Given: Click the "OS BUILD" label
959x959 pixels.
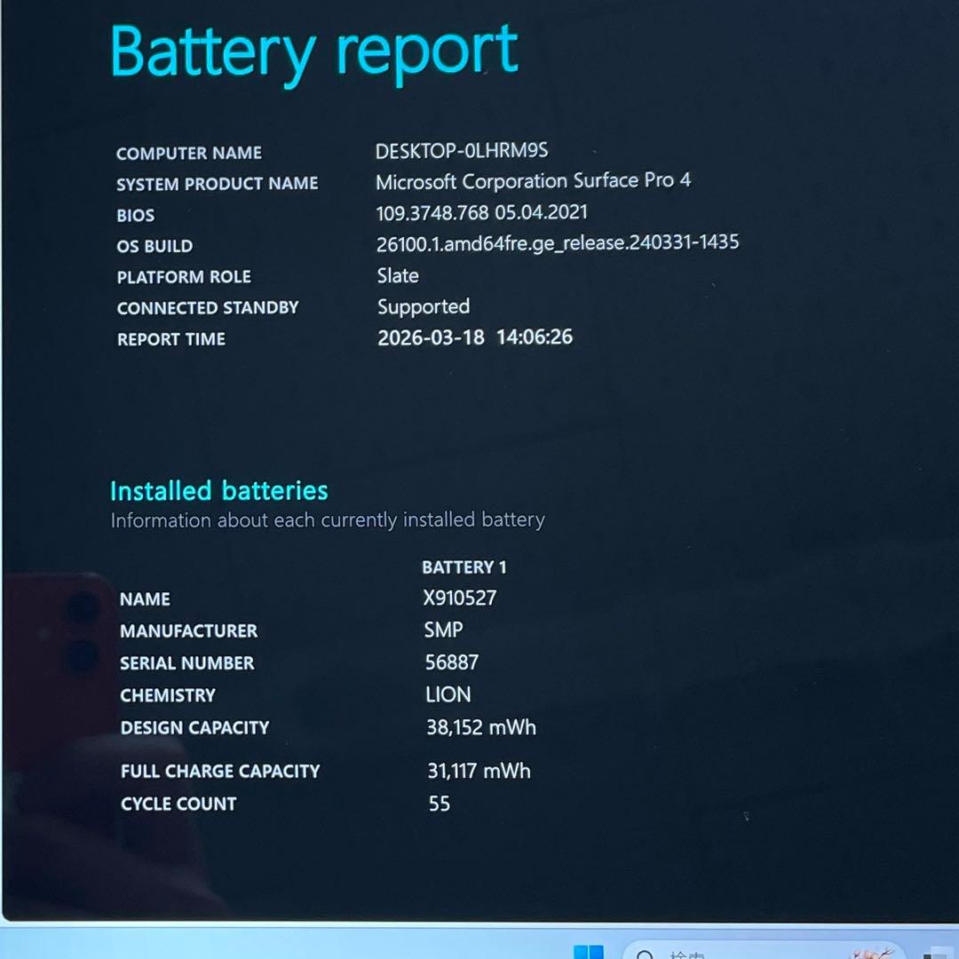Looking at the screenshot, I should (x=155, y=246).
